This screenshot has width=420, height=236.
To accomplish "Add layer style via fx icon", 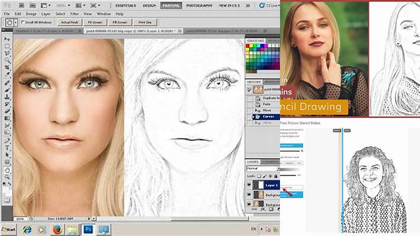I will (x=263, y=210).
